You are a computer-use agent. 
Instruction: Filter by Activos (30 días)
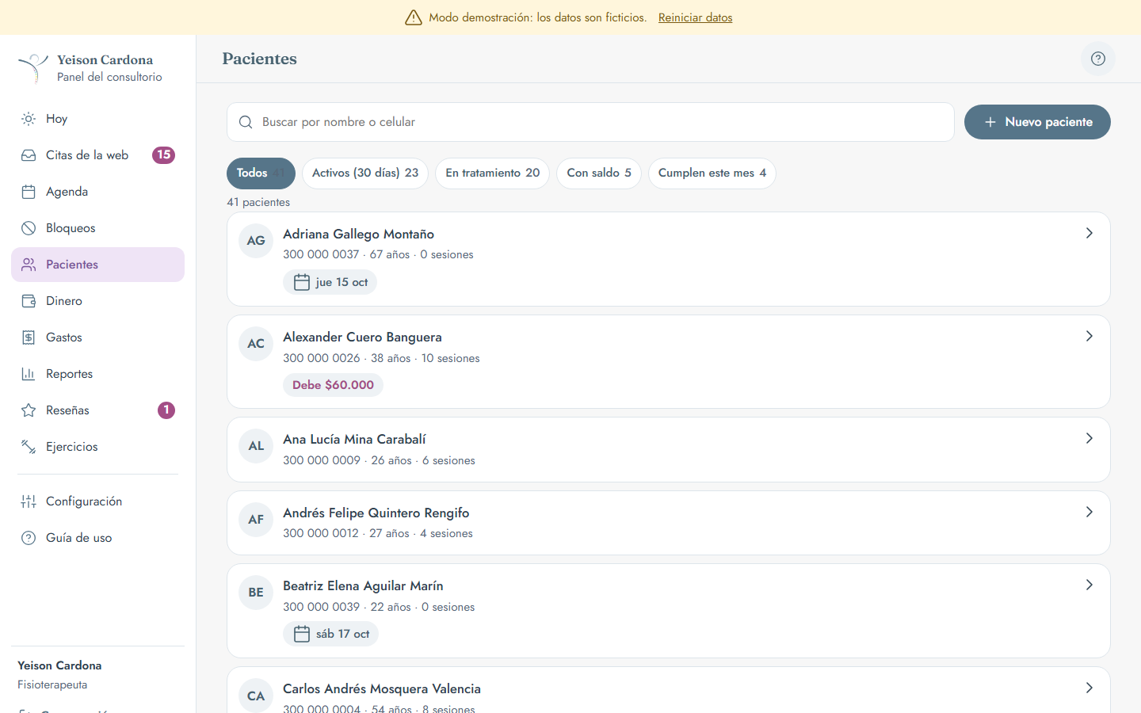pos(365,173)
